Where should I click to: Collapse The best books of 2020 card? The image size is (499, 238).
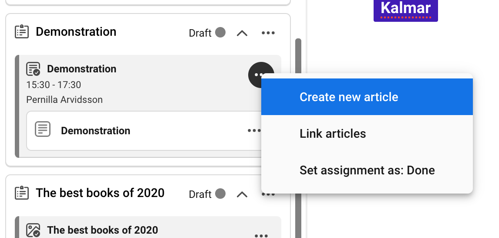coord(242,194)
